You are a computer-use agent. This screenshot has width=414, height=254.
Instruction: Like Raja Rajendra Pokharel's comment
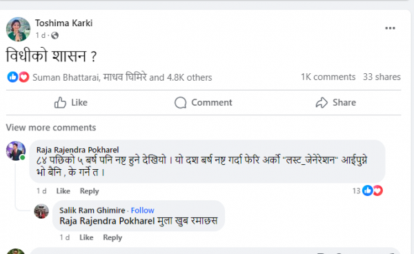(63, 191)
